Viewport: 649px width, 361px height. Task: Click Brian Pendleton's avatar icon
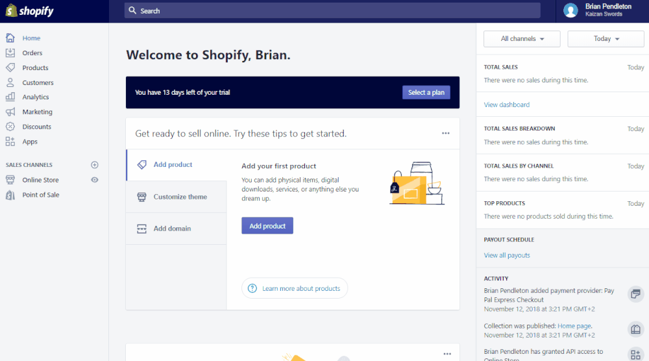pos(570,10)
